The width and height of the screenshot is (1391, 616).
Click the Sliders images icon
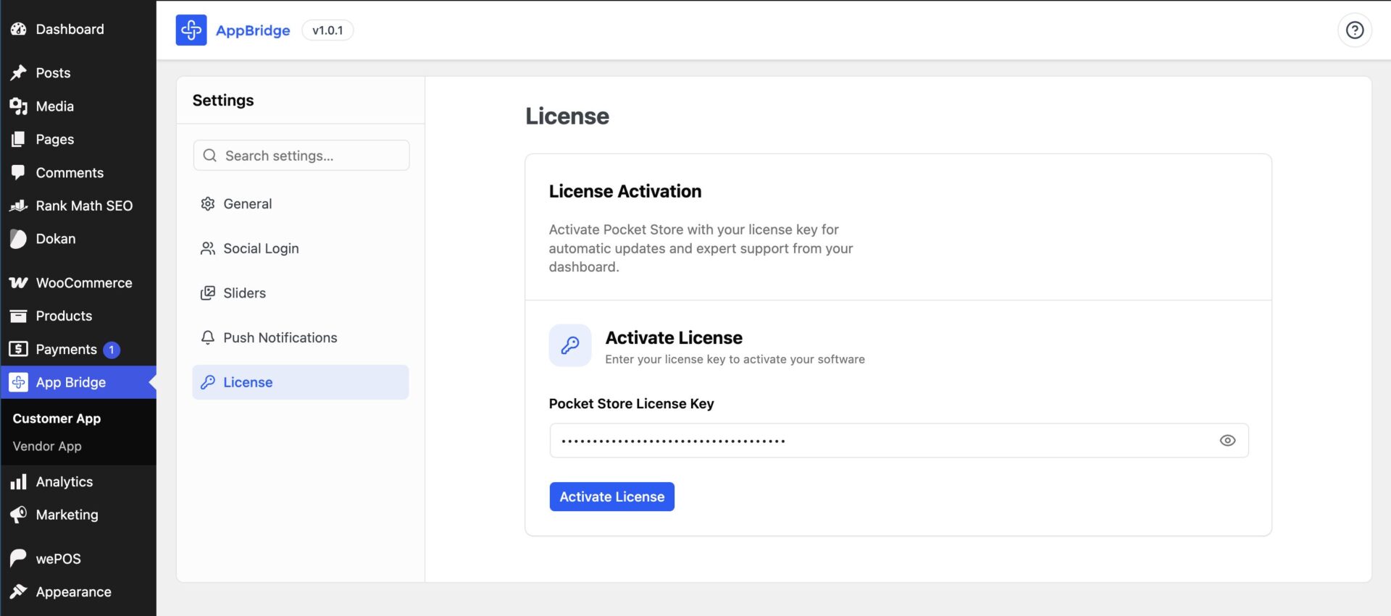(x=208, y=293)
